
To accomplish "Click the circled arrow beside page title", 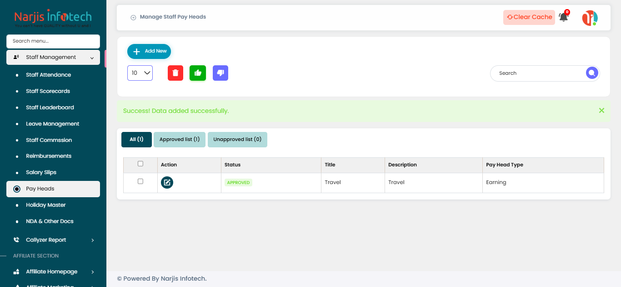I will pyautogui.click(x=133, y=17).
